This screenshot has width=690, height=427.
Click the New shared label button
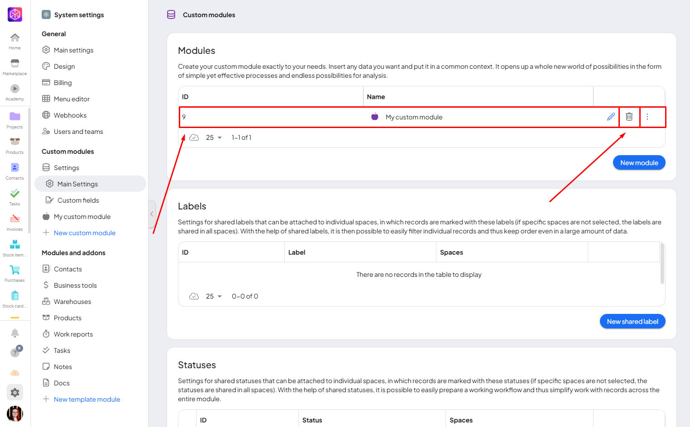coord(632,322)
